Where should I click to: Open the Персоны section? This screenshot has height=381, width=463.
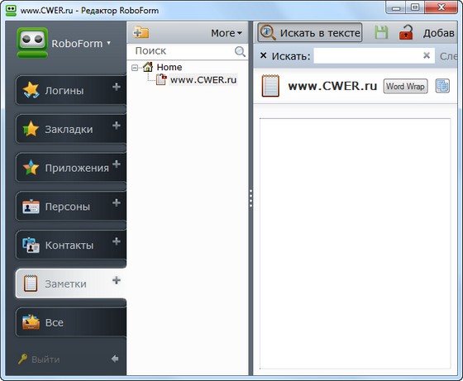click(x=71, y=207)
